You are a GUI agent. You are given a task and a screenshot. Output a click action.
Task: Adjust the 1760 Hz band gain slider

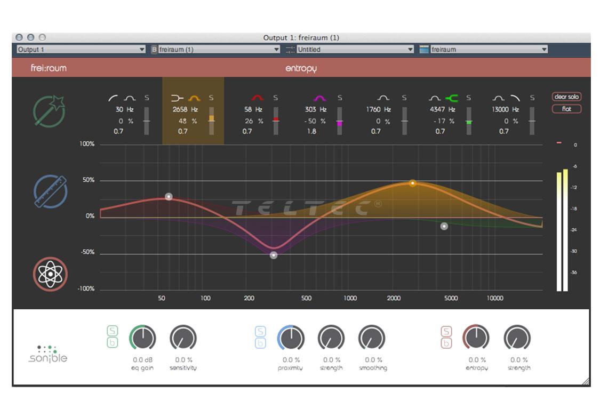coord(404,121)
